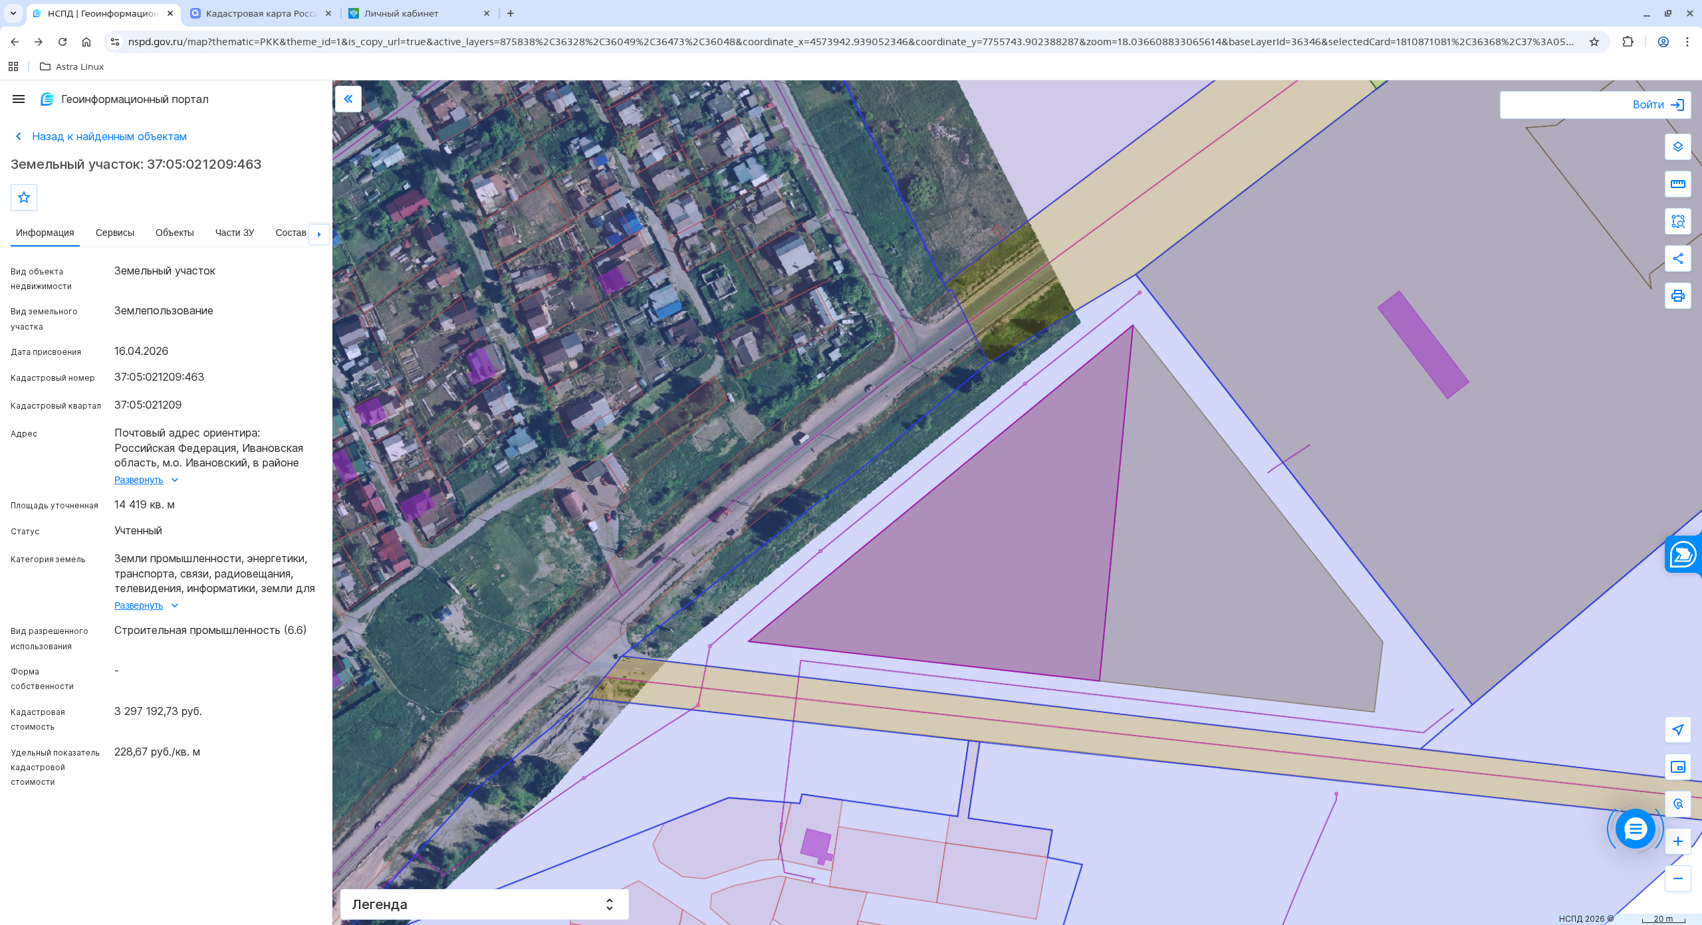Locate my position with the arrow icon
Image resolution: width=1702 pixels, height=925 pixels.
1678,730
